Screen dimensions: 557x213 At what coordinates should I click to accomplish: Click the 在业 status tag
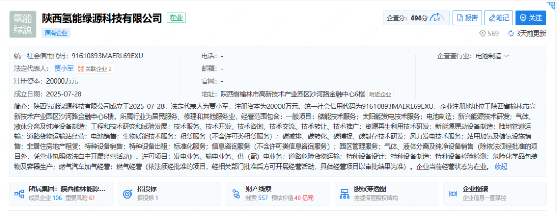tap(176, 18)
